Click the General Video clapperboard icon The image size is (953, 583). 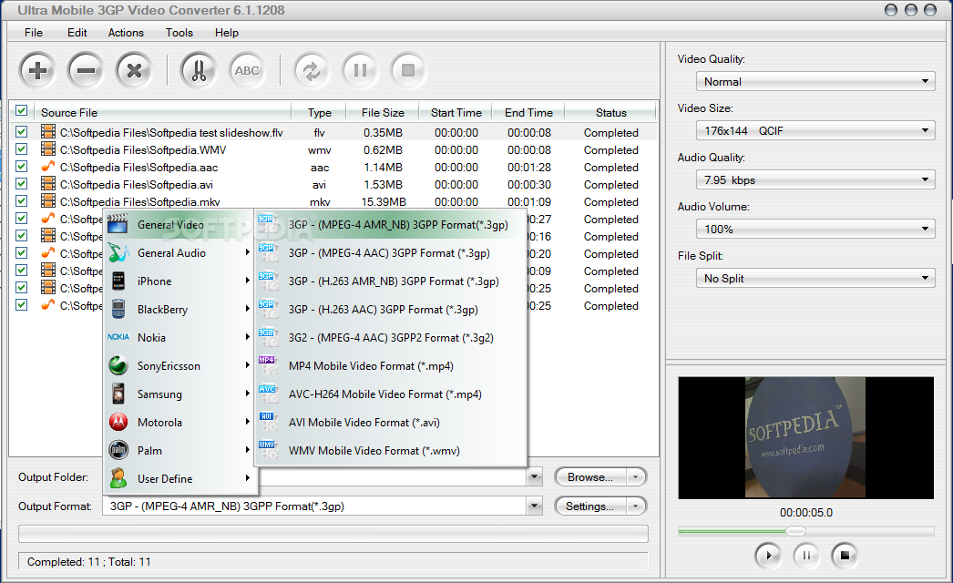pos(118,224)
